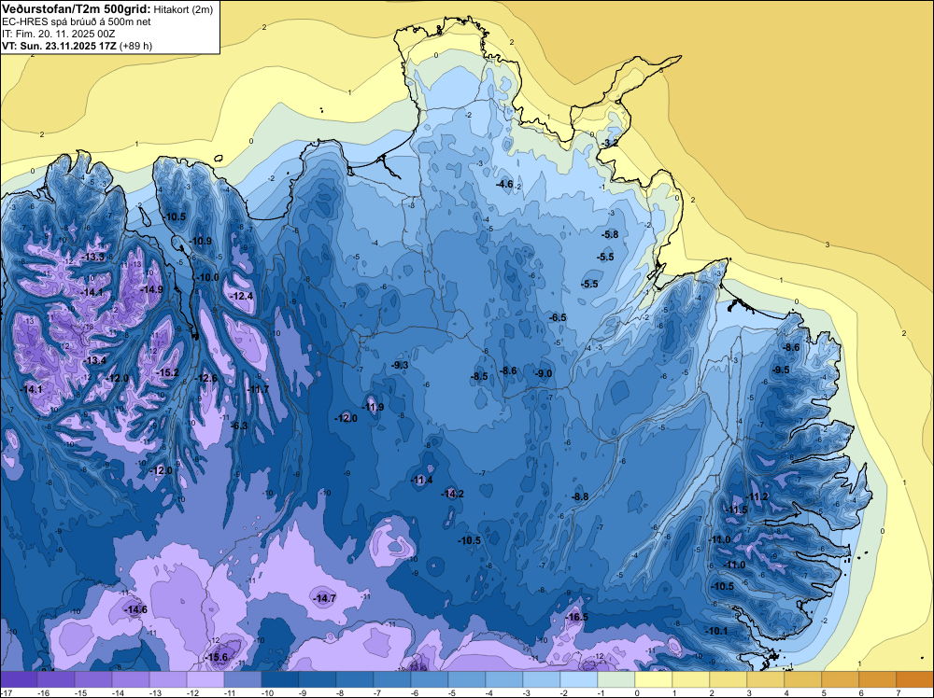934x698 pixels.
Task: Click the '7' tick label in the color scale
Action: (899, 692)
